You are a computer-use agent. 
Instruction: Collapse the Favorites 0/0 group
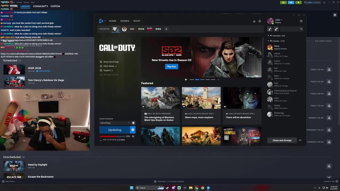(268, 36)
